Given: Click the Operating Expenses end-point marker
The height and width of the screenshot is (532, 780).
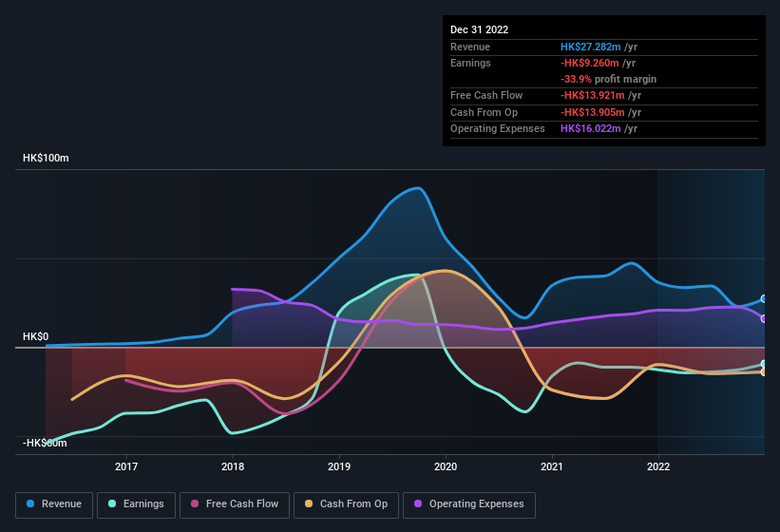Looking at the screenshot, I should [x=764, y=318].
